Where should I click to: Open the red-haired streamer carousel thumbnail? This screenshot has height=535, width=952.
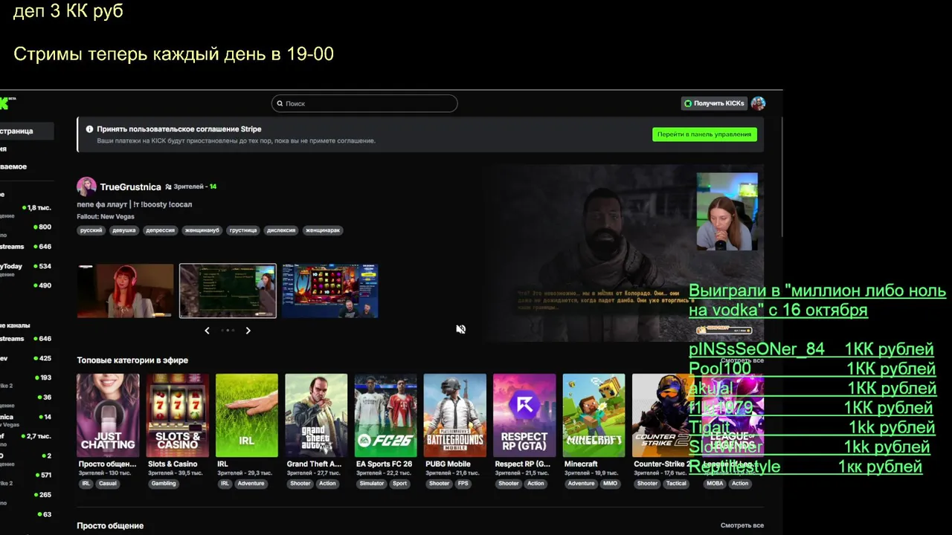(125, 291)
